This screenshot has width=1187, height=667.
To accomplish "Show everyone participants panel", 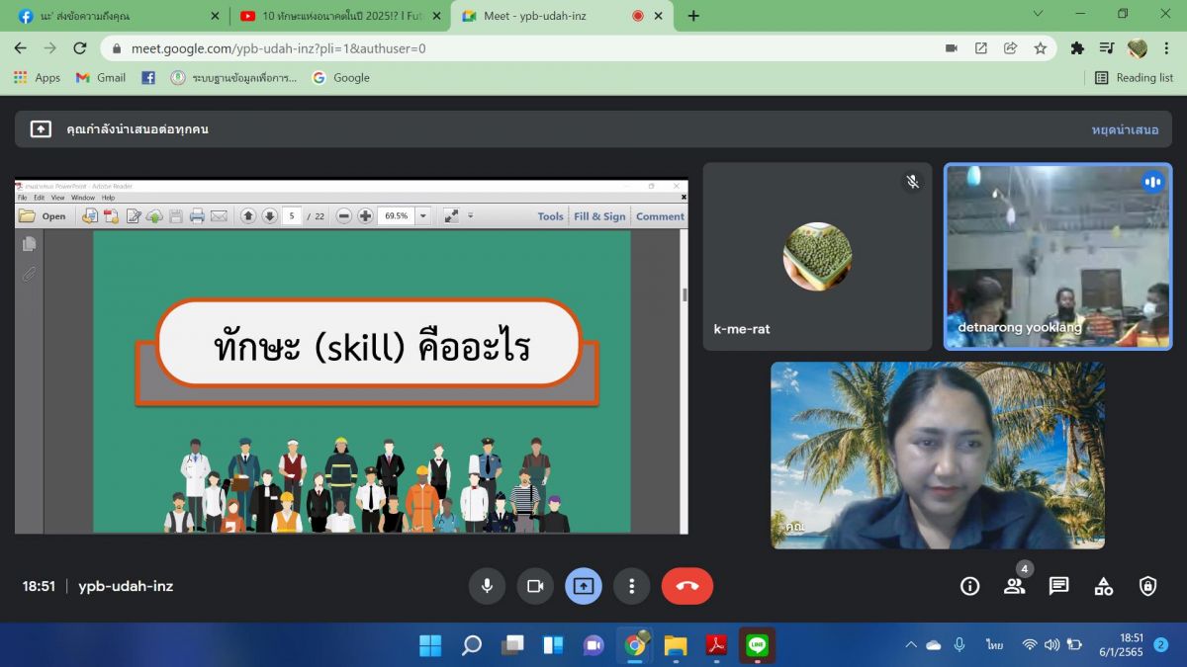I will point(1014,586).
